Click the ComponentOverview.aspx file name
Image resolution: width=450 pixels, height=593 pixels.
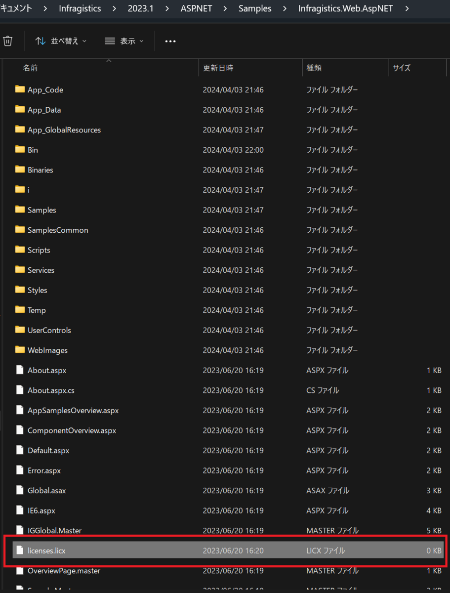tap(72, 430)
